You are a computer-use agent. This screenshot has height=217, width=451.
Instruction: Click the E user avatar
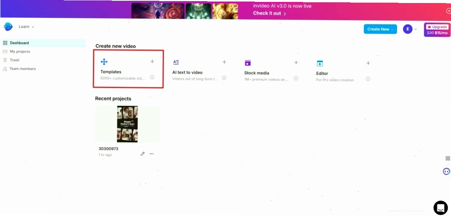pyautogui.click(x=408, y=29)
